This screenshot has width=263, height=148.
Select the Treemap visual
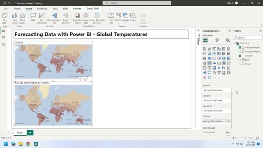228,58
